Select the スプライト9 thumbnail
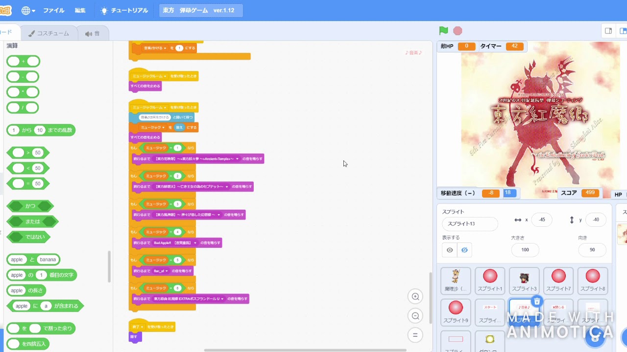This screenshot has width=627, height=352. 456,313
